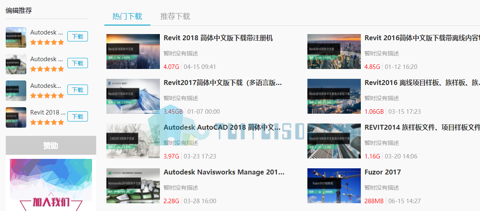480x211 pixels.
Task: Open 'Revit2016 离线项目样板、族样板' title
Action: pos(422,83)
